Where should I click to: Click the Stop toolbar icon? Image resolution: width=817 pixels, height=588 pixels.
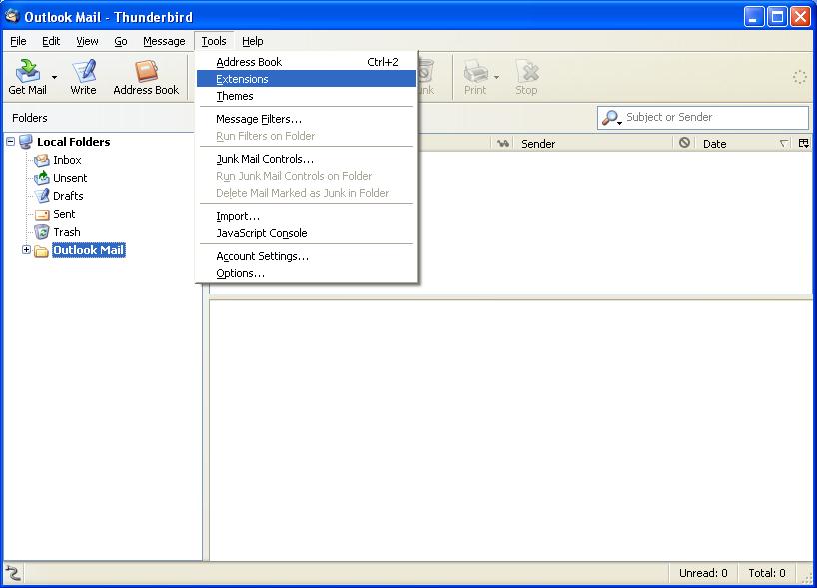526,77
